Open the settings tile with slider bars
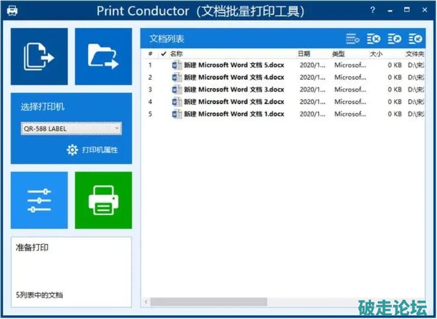Viewport: 437px width, 319px height. point(39,200)
